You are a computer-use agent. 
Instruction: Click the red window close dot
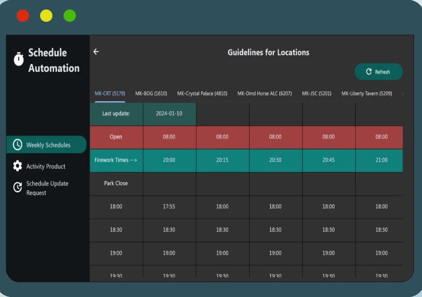[x=23, y=16]
